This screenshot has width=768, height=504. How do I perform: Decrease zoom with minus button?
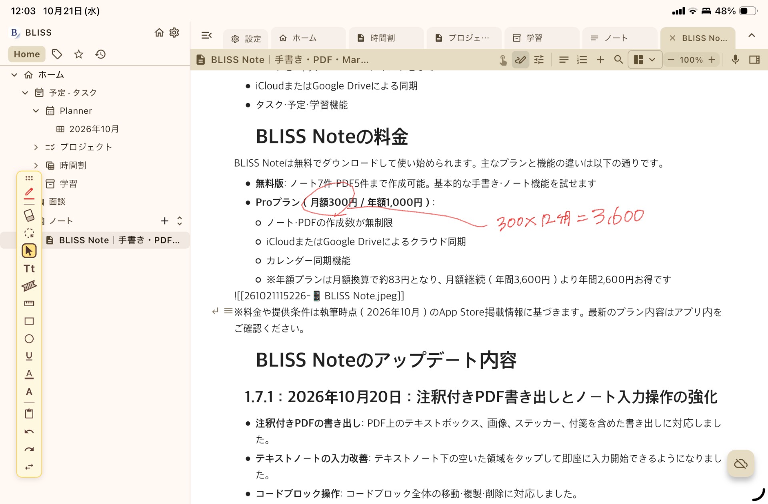(x=671, y=60)
